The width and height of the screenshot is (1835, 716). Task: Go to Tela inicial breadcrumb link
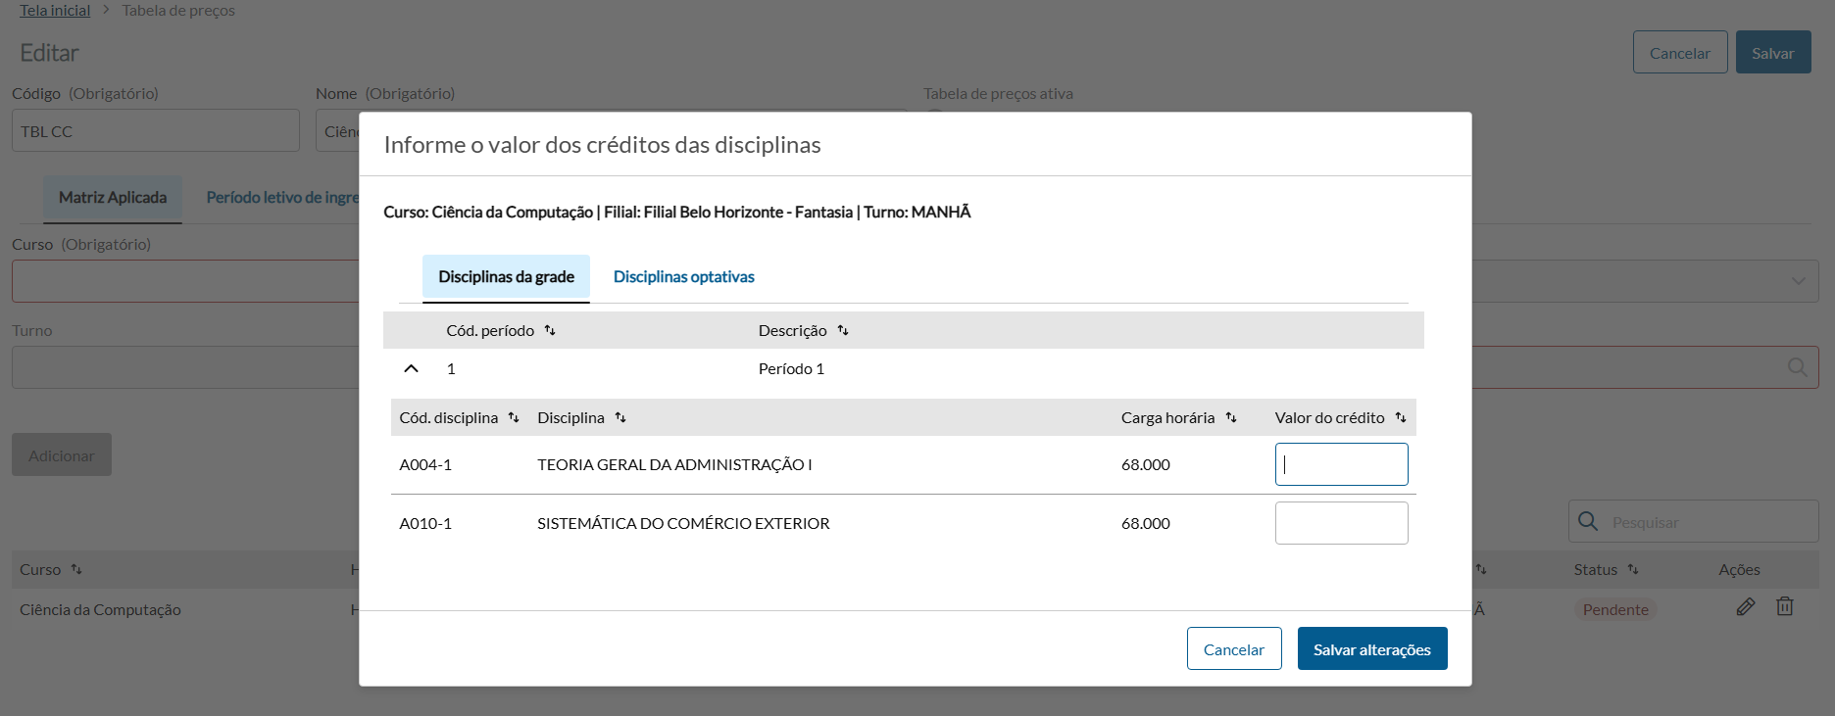pos(55,11)
